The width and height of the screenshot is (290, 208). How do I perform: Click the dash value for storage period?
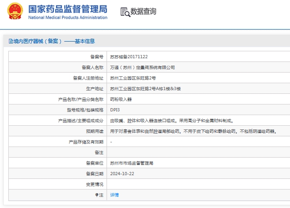111,142
